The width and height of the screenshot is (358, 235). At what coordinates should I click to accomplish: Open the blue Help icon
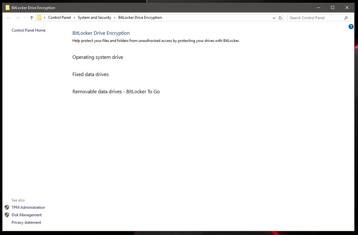(x=351, y=27)
